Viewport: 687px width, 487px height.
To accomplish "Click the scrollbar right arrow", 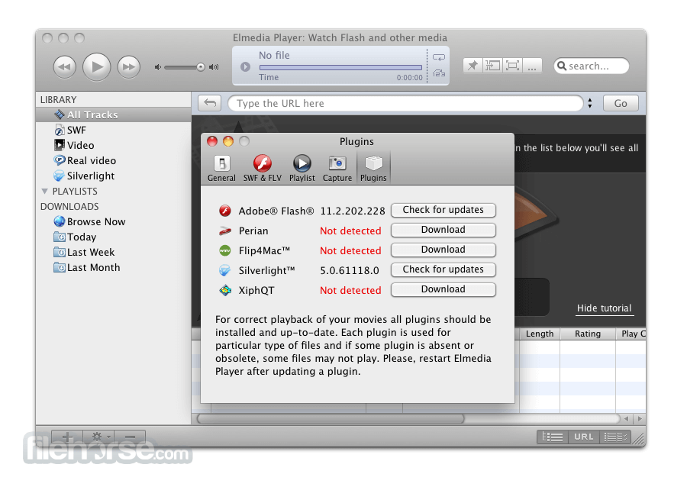I will tap(640, 418).
